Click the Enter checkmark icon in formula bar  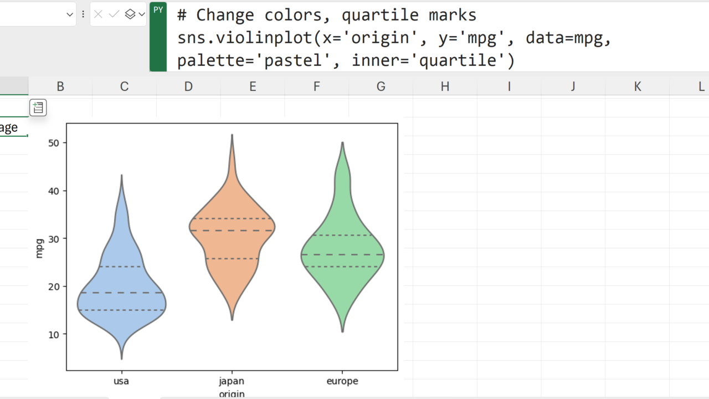[114, 14]
